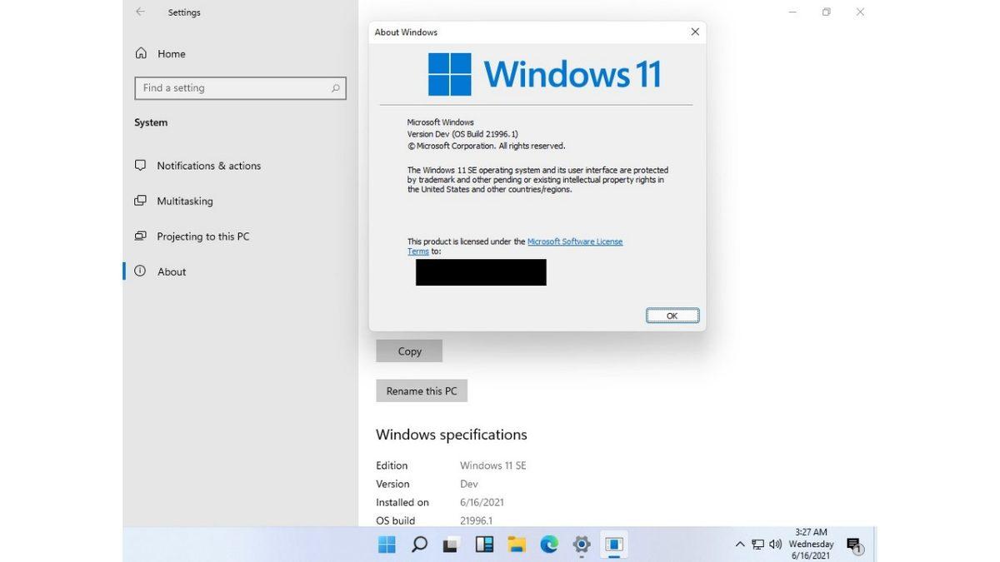Click the network icon in the system tray
This screenshot has height=562, width=1000.
[x=758, y=544]
